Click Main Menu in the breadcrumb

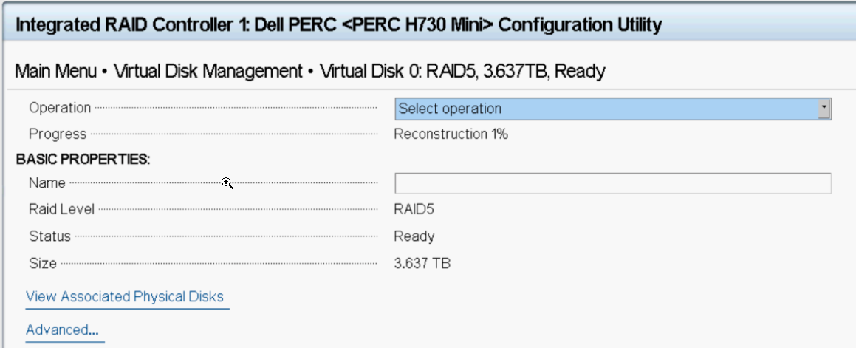point(55,72)
